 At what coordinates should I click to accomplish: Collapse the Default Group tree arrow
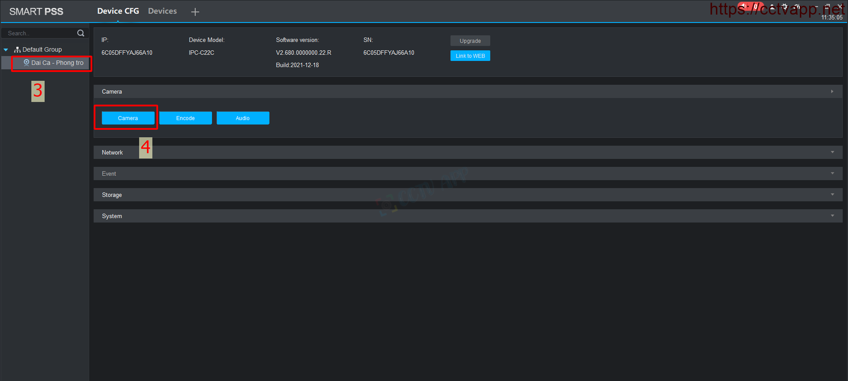(6, 50)
